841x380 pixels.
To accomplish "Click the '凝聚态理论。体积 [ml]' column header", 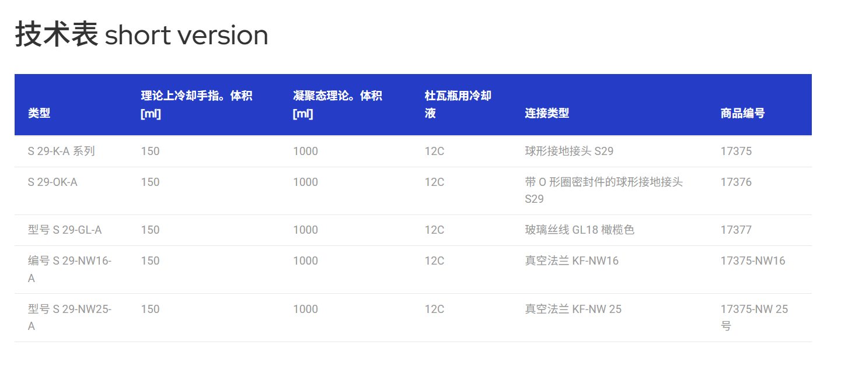I will point(337,104).
